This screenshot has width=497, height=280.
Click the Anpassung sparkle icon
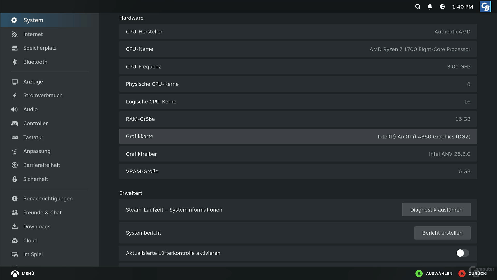click(x=14, y=151)
